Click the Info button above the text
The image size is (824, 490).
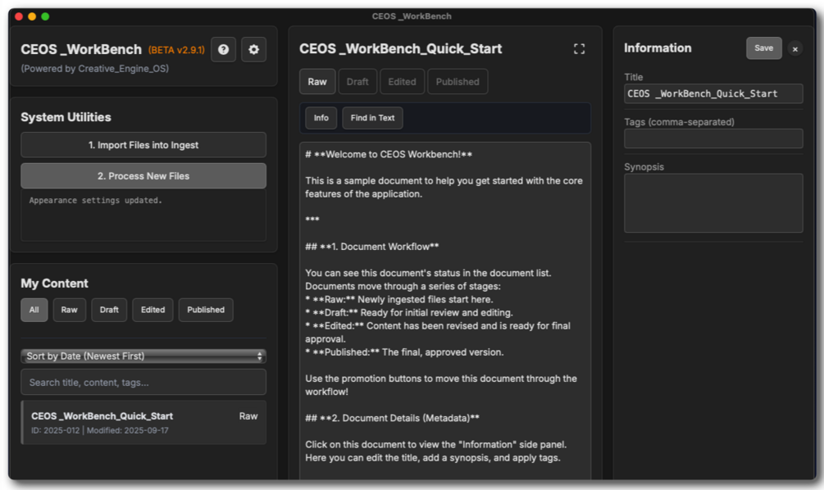click(x=321, y=118)
